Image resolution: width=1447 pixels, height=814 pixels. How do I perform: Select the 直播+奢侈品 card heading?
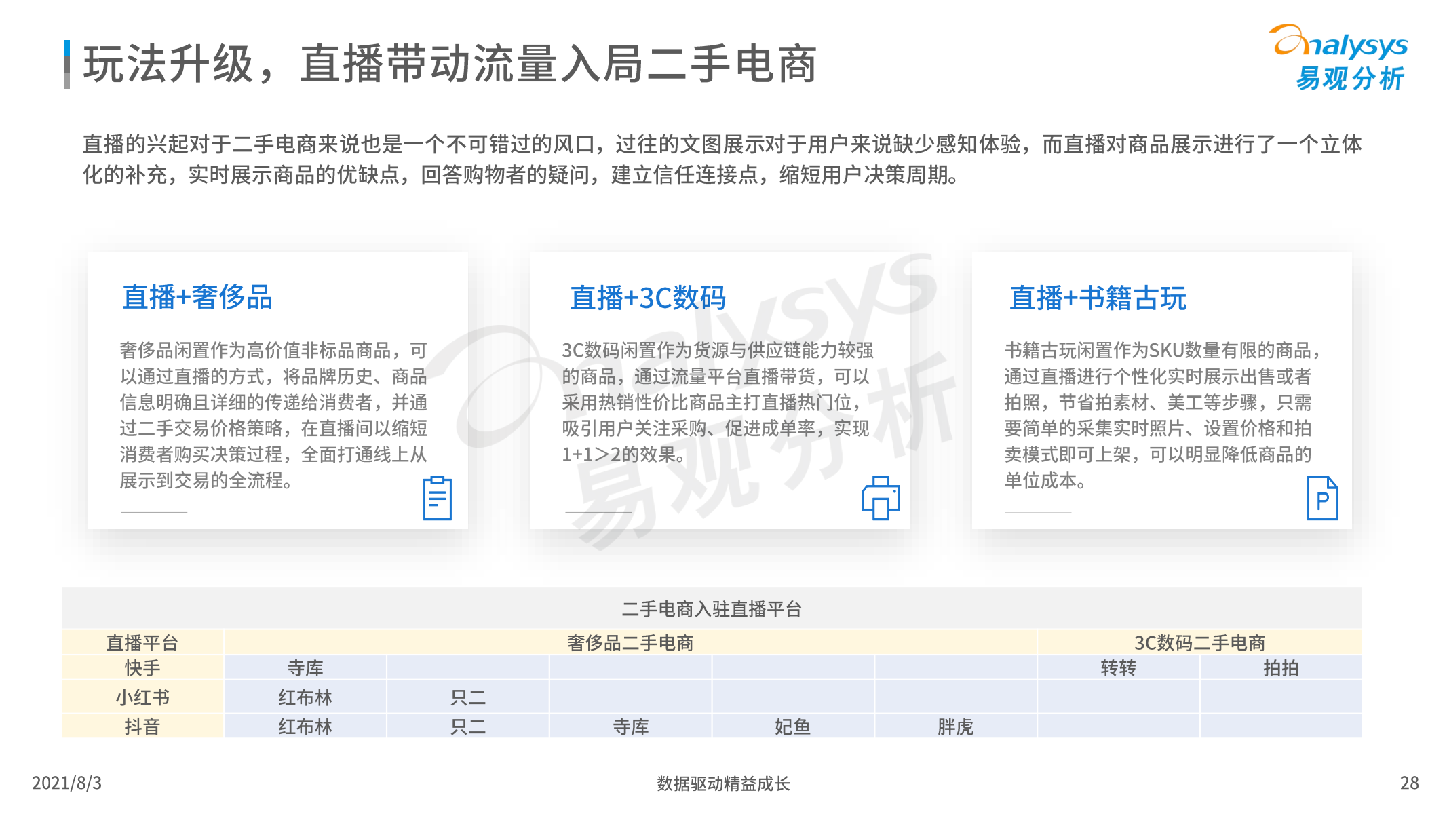(x=197, y=297)
